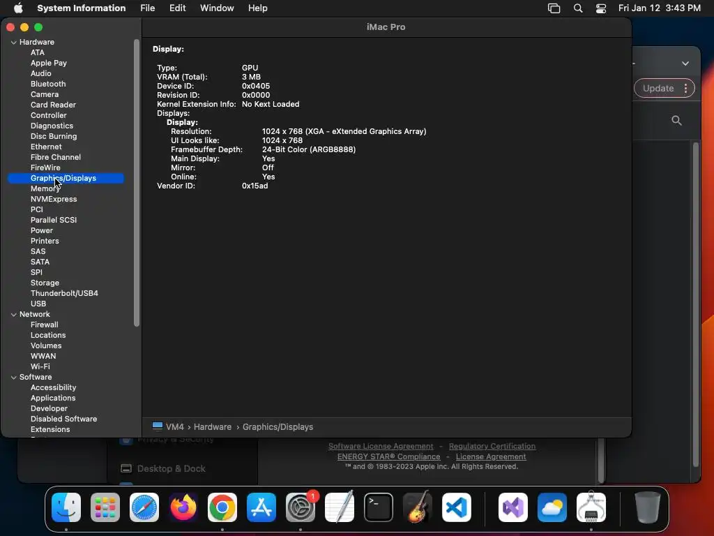The image size is (714, 536).
Task: Collapse the Hardware section
Action: coord(14,42)
